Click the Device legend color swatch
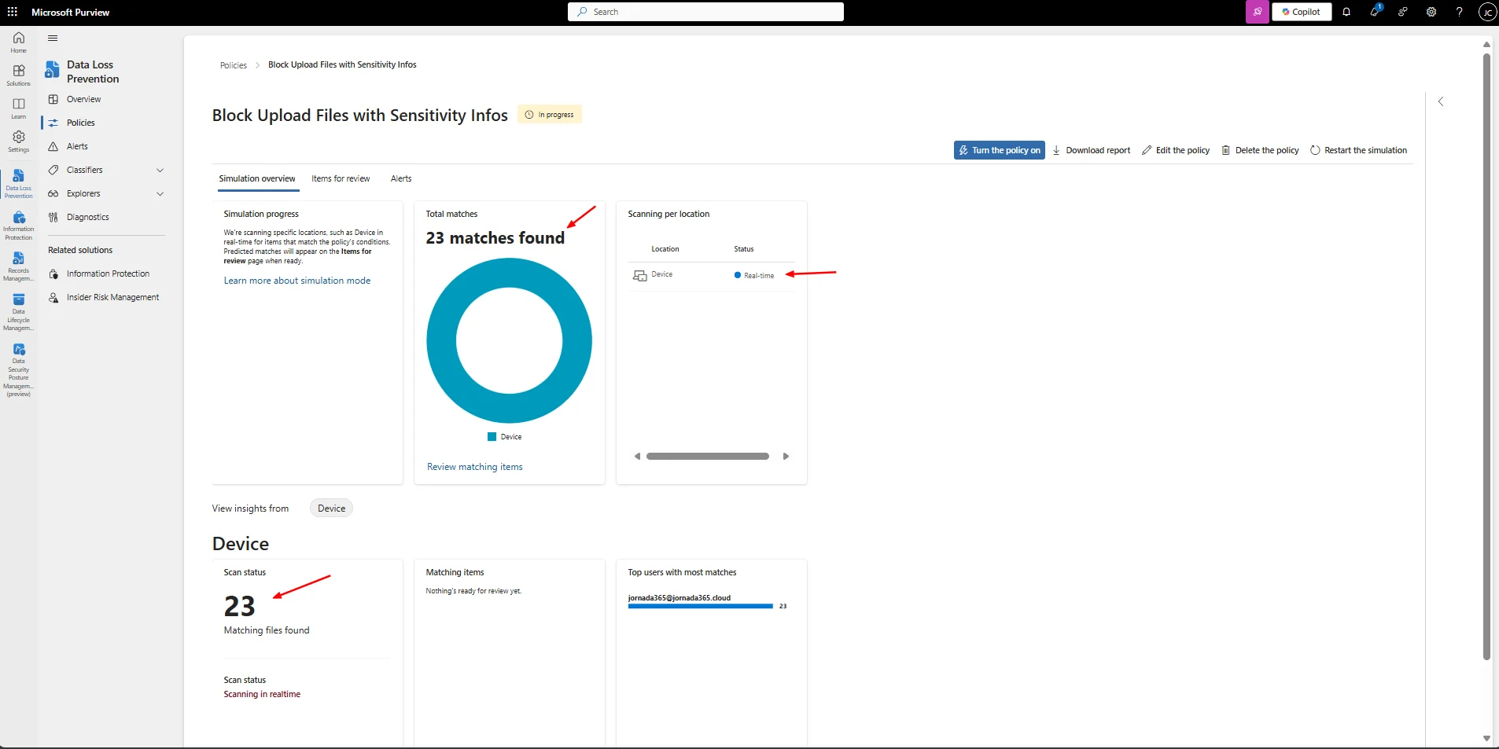1499x749 pixels. pos(492,437)
